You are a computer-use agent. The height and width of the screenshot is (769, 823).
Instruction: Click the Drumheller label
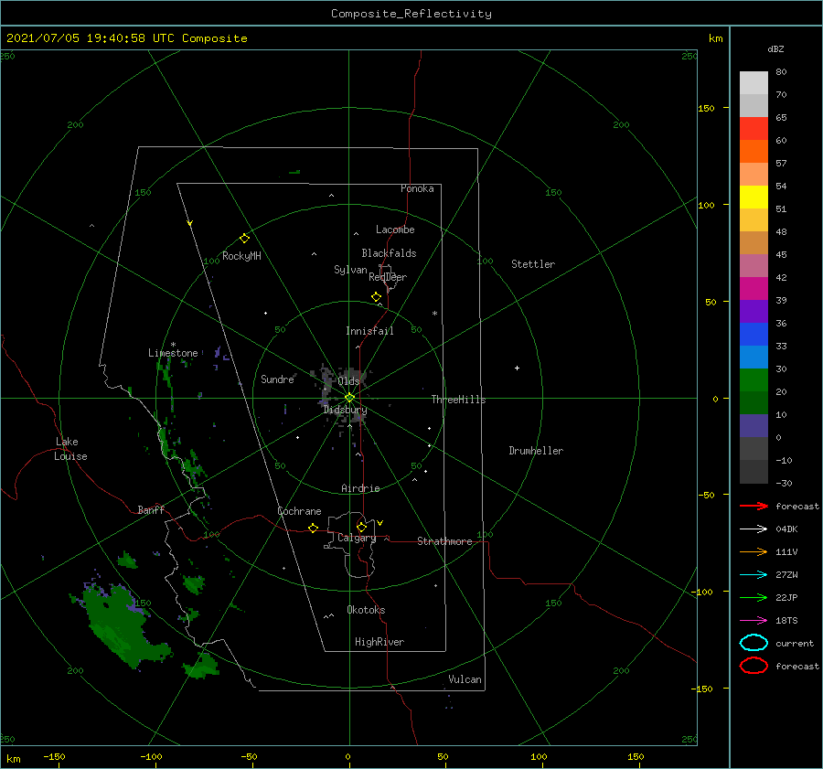point(536,451)
